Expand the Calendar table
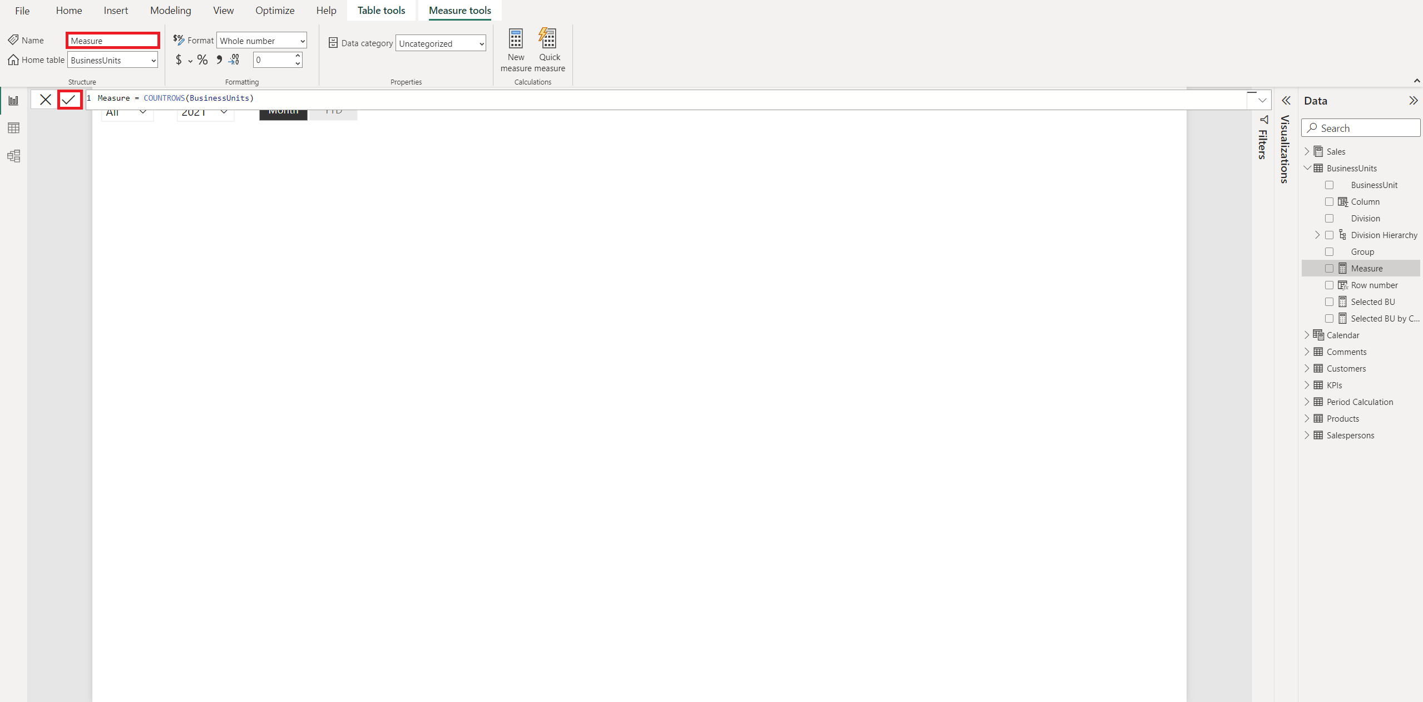The width and height of the screenshot is (1423, 702). pos(1308,335)
